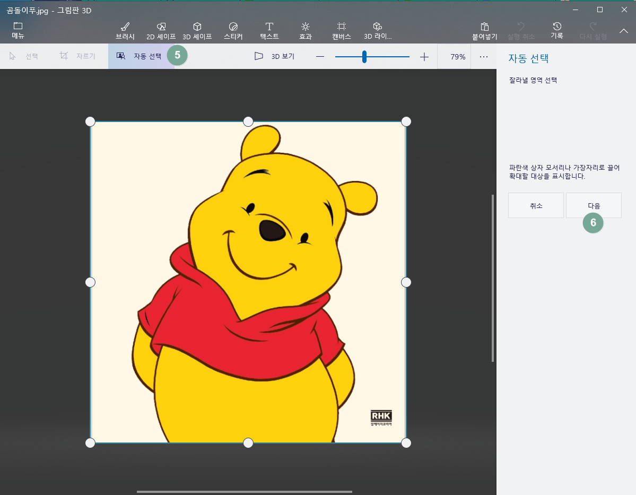This screenshot has height=495, width=636.
Task: Click the vertical canvas scrollbar
Action: (493, 279)
